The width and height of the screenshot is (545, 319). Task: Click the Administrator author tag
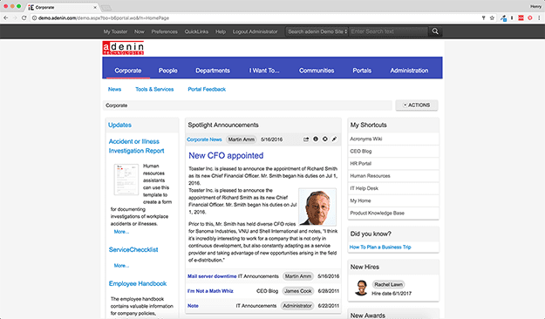point(297,306)
